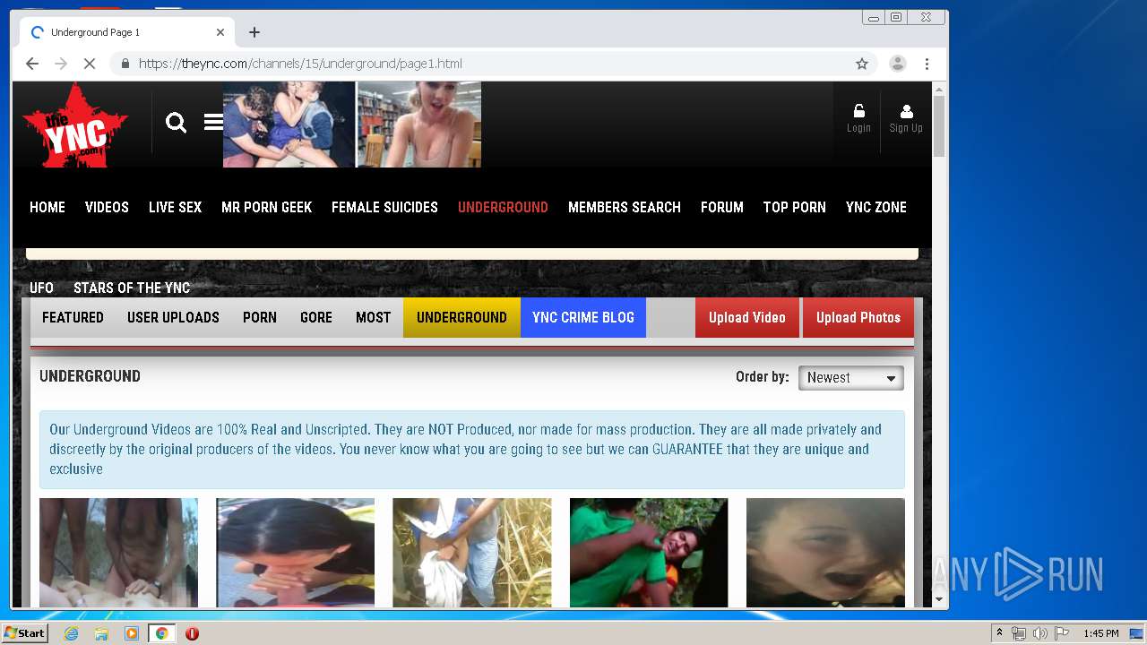The width and height of the screenshot is (1147, 645).
Task: Go to the FORUM nav item
Action: (722, 207)
